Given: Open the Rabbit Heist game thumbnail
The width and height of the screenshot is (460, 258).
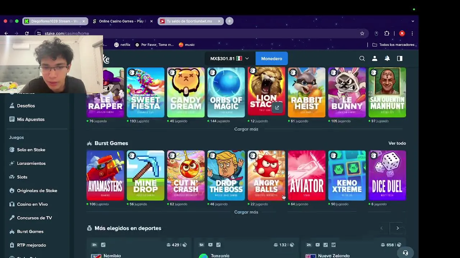Looking at the screenshot, I should 307,92.
